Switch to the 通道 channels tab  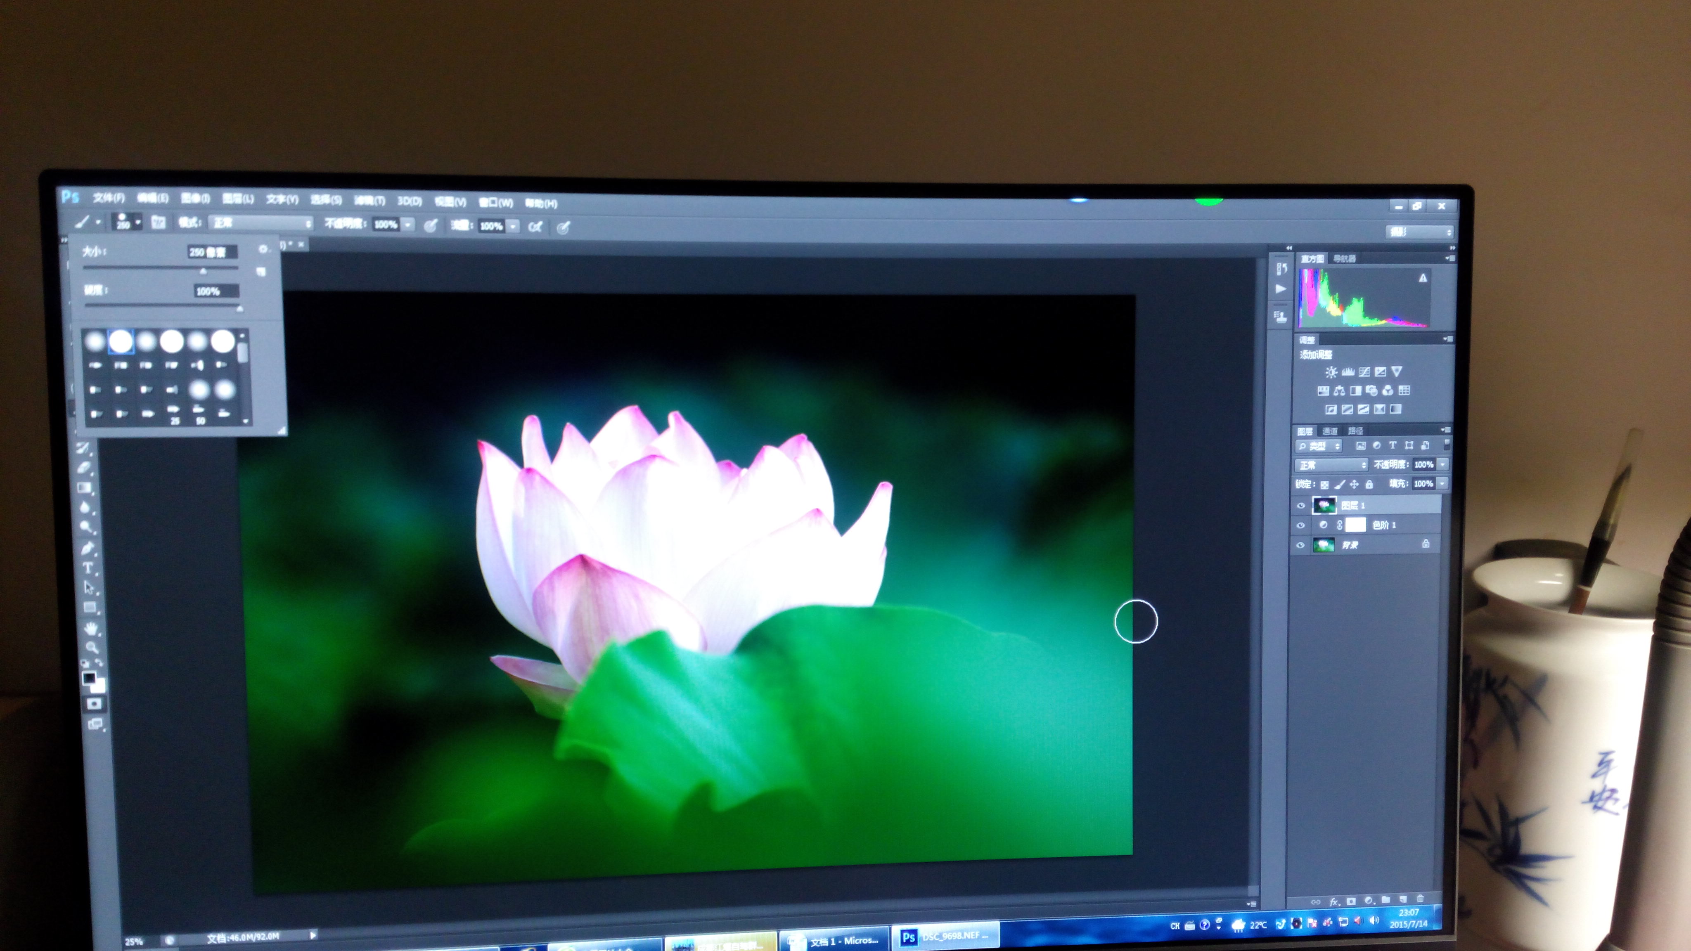click(x=1330, y=431)
